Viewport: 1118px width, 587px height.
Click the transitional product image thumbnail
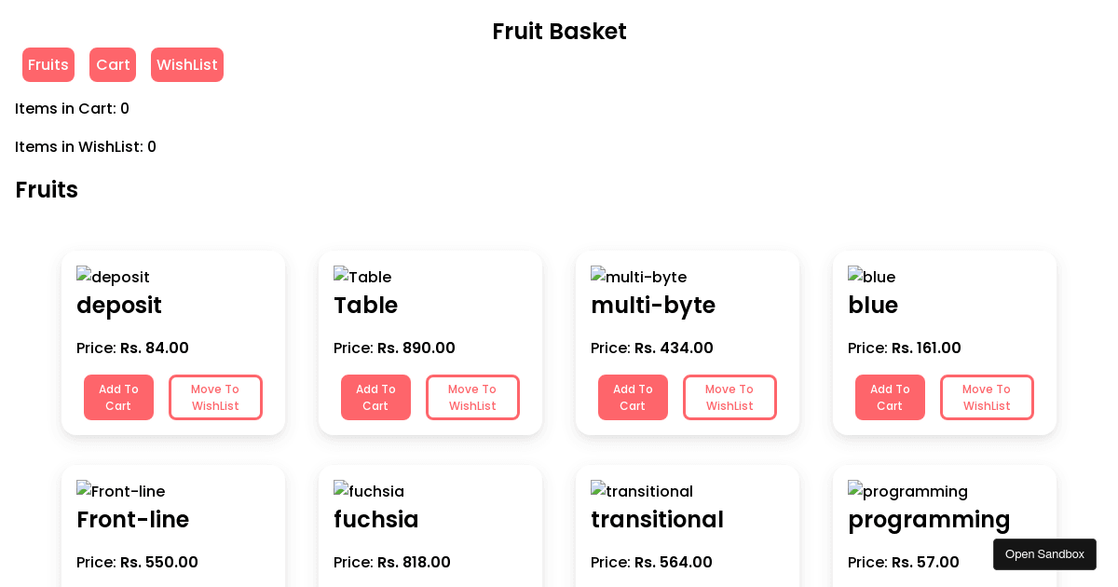pyautogui.click(x=641, y=491)
